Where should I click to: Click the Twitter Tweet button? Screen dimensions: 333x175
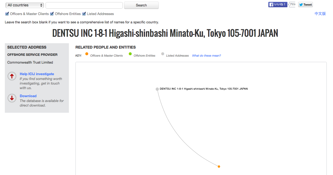pyautogui.click(x=305, y=5)
